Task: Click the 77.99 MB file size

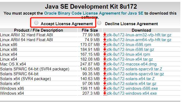Action: click(x=91, y=35)
